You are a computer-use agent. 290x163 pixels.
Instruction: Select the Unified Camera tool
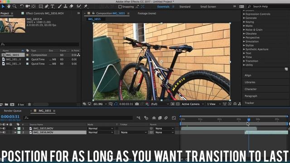click(28, 6)
